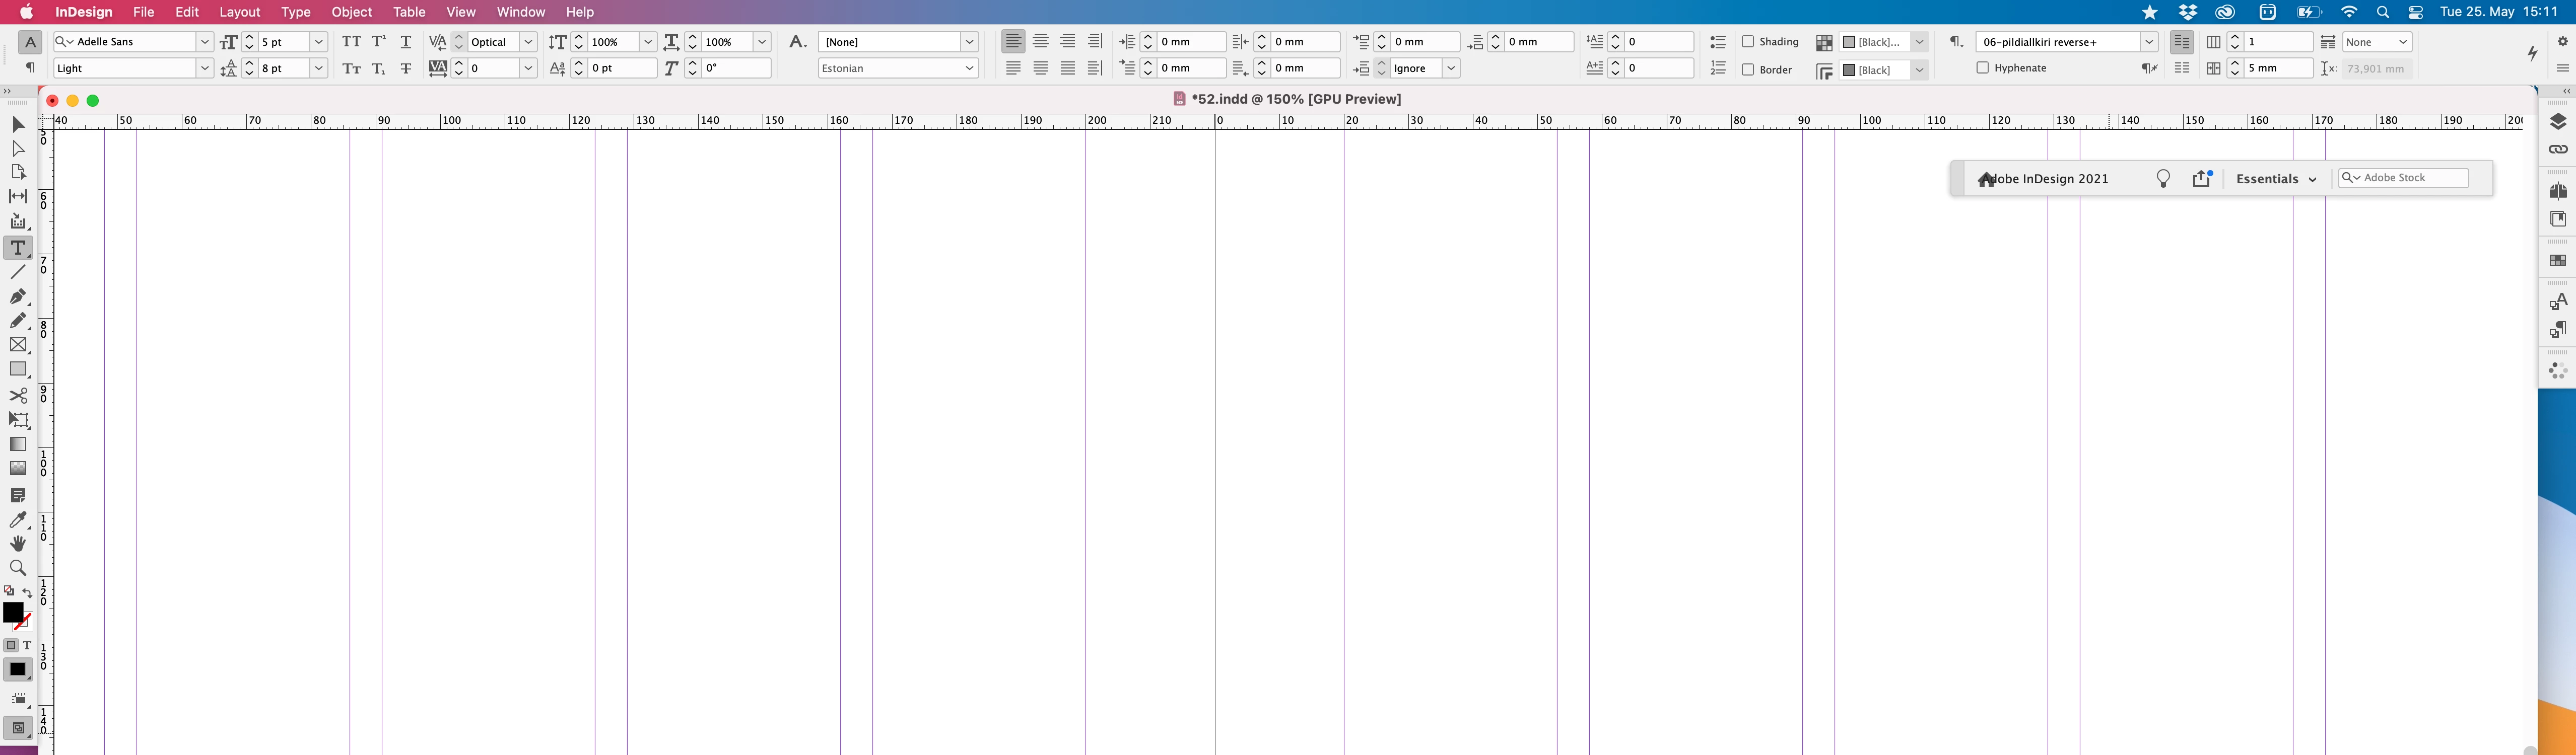Select the Eyedropper tool

pyautogui.click(x=18, y=519)
